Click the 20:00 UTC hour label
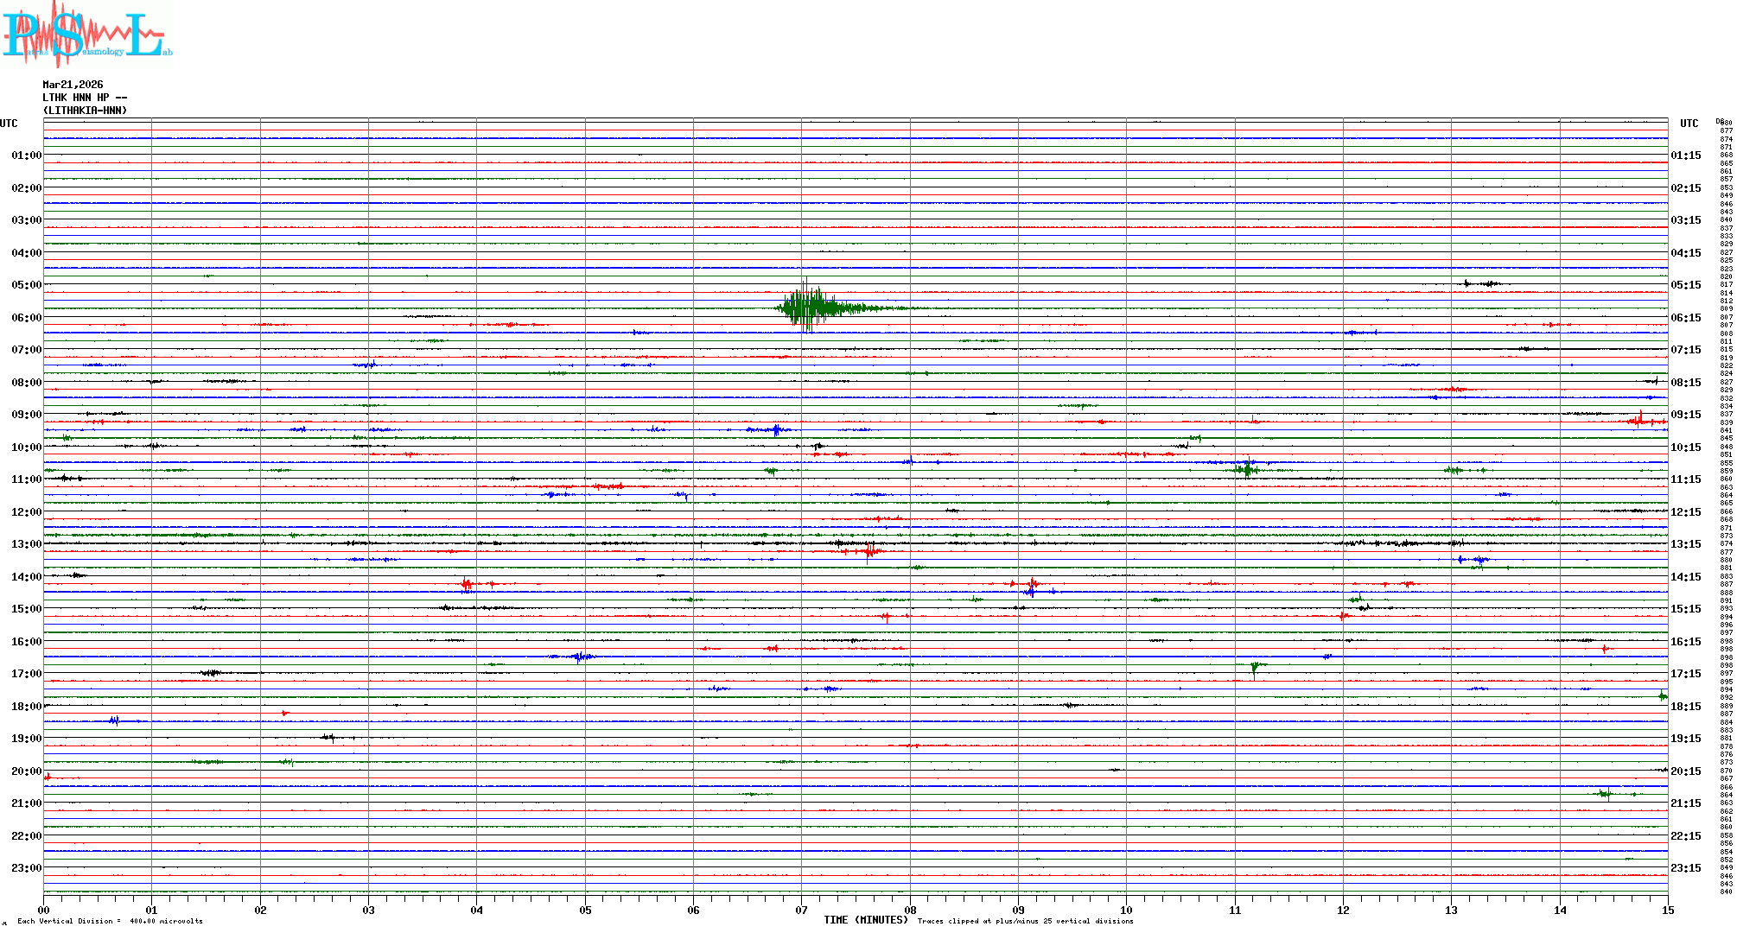The height and width of the screenshot is (933, 1737). pos(27,771)
